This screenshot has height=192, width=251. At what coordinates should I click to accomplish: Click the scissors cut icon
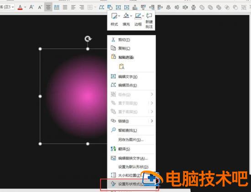[x=113, y=40]
